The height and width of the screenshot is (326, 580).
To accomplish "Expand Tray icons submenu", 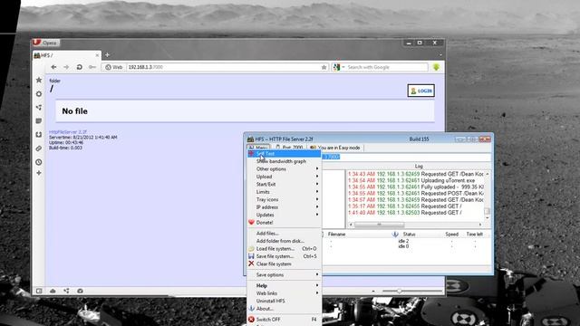I will pyautogui.click(x=284, y=199).
